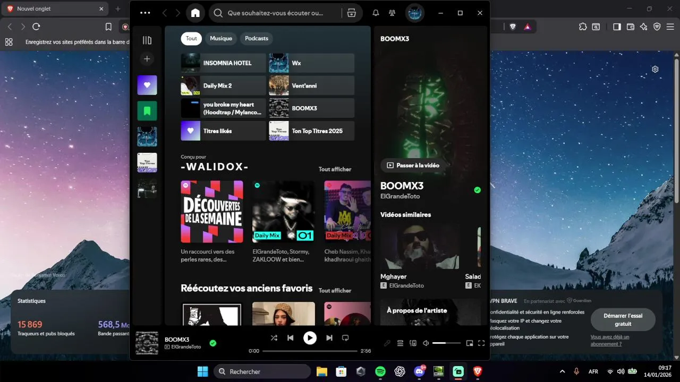Bookmark page in Brave address bar
Image resolution: width=680 pixels, height=382 pixels.
tap(108, 27)
